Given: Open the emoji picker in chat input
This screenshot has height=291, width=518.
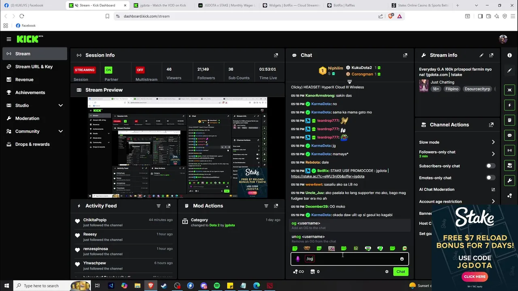Looking at the screenshot, I should click(x=402, y=259).
